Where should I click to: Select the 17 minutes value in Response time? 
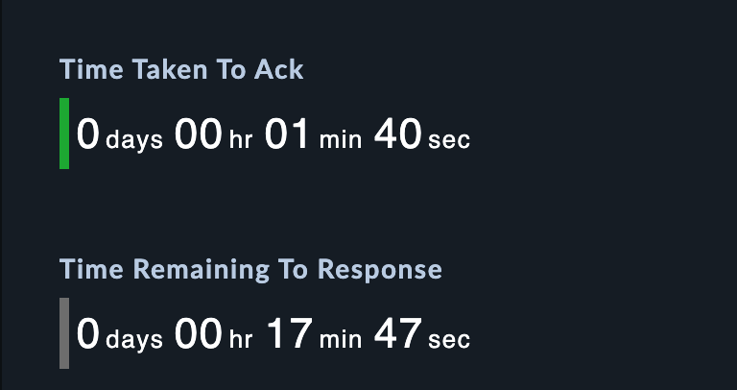coord(288,334)
